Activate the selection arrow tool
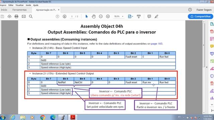The width and height of the screenshot is (214, 120). (x=87, y=16)
